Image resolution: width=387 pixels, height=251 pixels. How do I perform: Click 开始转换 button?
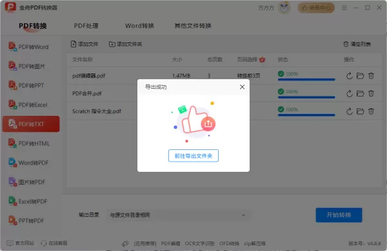(x=339, y=215)
